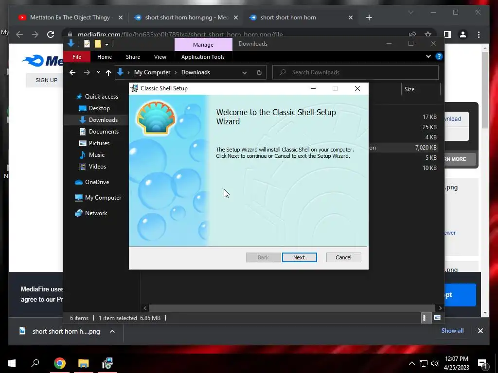Select Network in the navigation pane
This screenshot has height=373, width=498.
pos(91,213)
